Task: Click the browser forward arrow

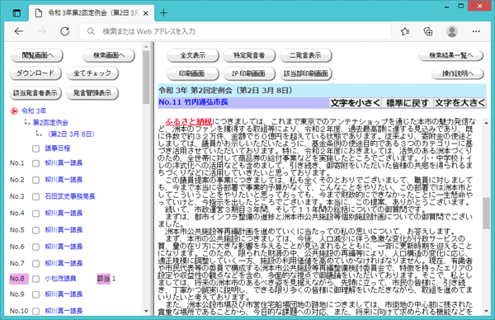Action: (x=42, y=31)
